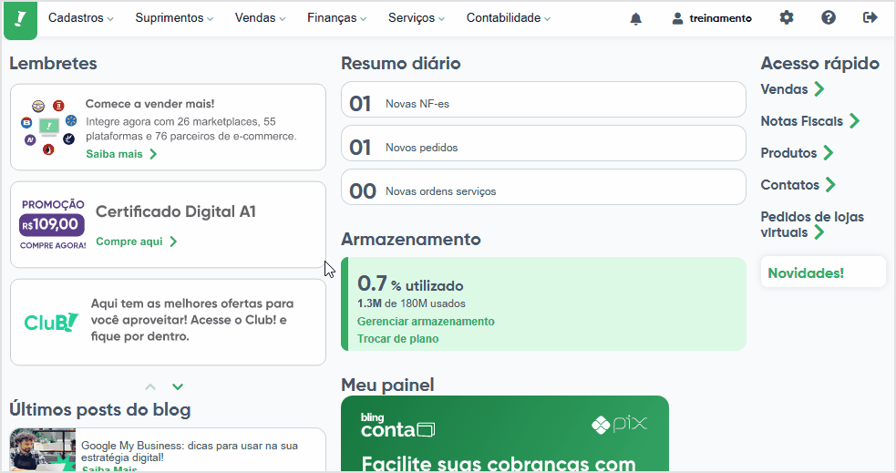Image resolution: width=896 pixels, height=473 pixels.
Task: Open the help question mark icon
Action: (829, 17)
